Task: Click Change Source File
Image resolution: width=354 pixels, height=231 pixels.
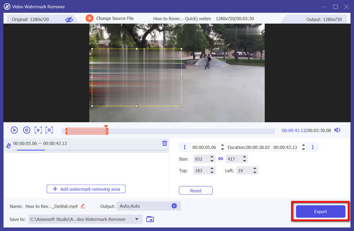Action: click(110, 19)
